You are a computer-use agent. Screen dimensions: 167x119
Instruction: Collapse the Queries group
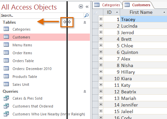(85, 91)
